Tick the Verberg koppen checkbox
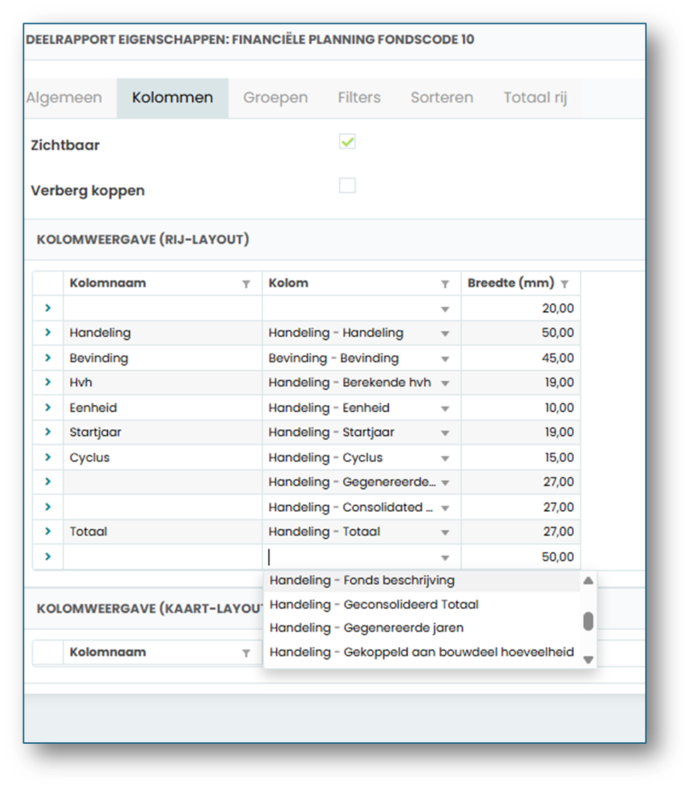The width and height of the screenshot is (692, 789). coord(347,185)
